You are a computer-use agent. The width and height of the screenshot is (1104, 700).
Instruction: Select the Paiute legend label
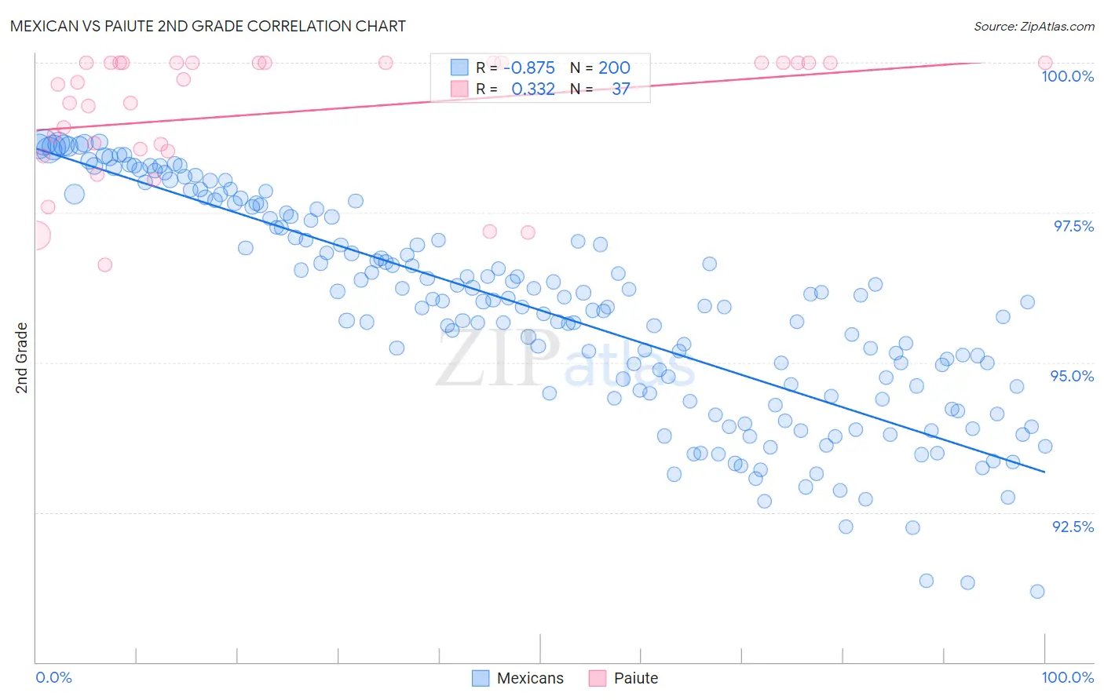click(x=636, y=678)
